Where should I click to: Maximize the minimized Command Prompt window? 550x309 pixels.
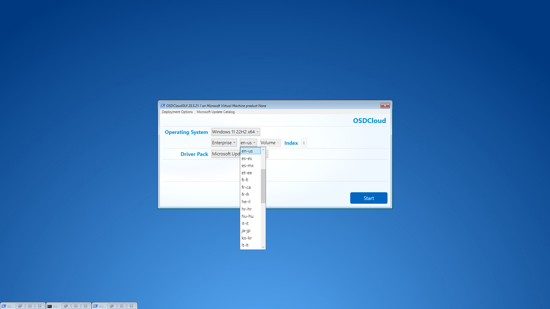[76, 306]
